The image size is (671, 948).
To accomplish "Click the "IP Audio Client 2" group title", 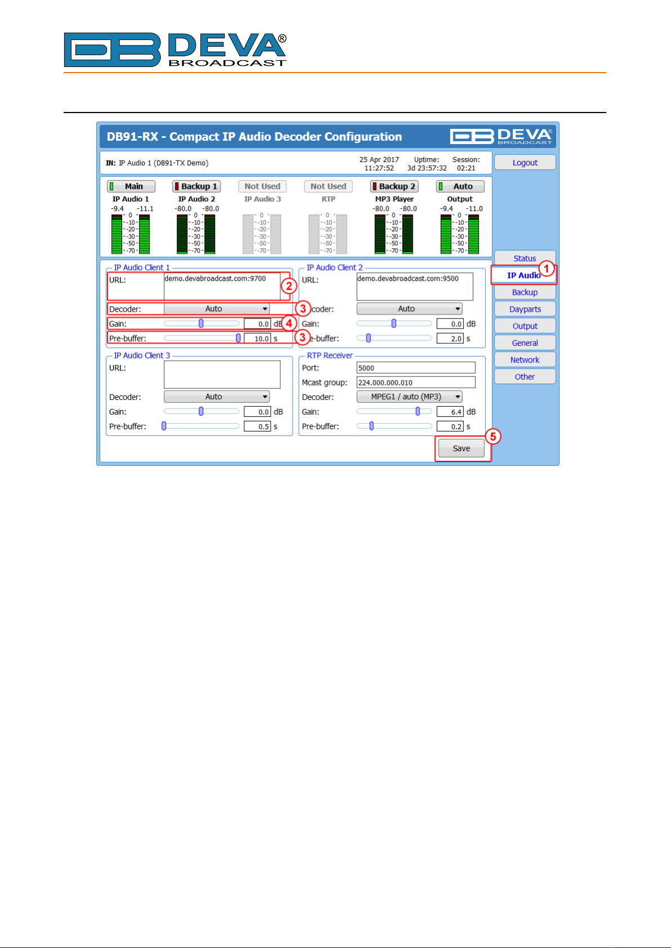I will tap(335, 268).
